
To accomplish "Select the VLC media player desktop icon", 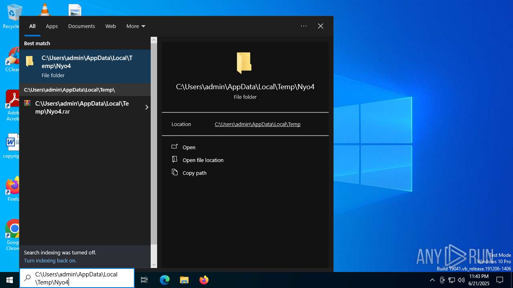I will (x=44, y=10).
